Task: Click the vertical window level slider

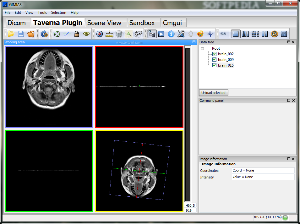Action: point(188,124)
